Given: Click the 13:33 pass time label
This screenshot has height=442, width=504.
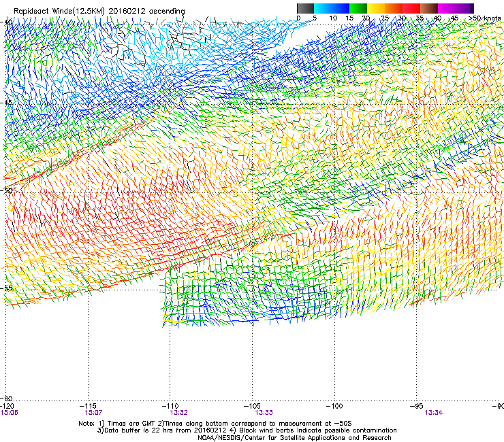Looking at the screenshot, I should pos(264,413).
